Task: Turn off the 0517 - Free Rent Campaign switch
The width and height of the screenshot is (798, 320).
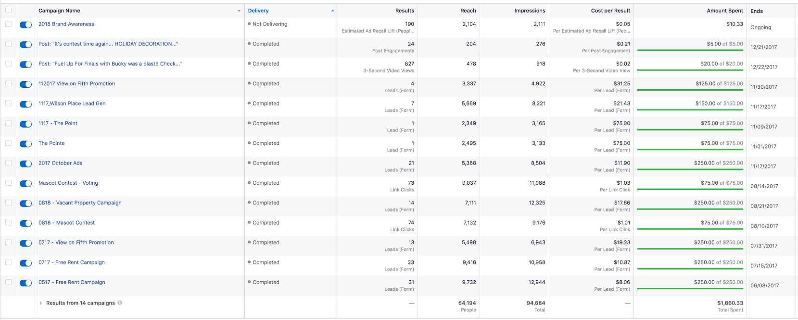Action: (25, 283)
